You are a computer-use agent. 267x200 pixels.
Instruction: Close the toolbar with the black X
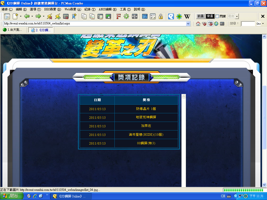(263, 16)
